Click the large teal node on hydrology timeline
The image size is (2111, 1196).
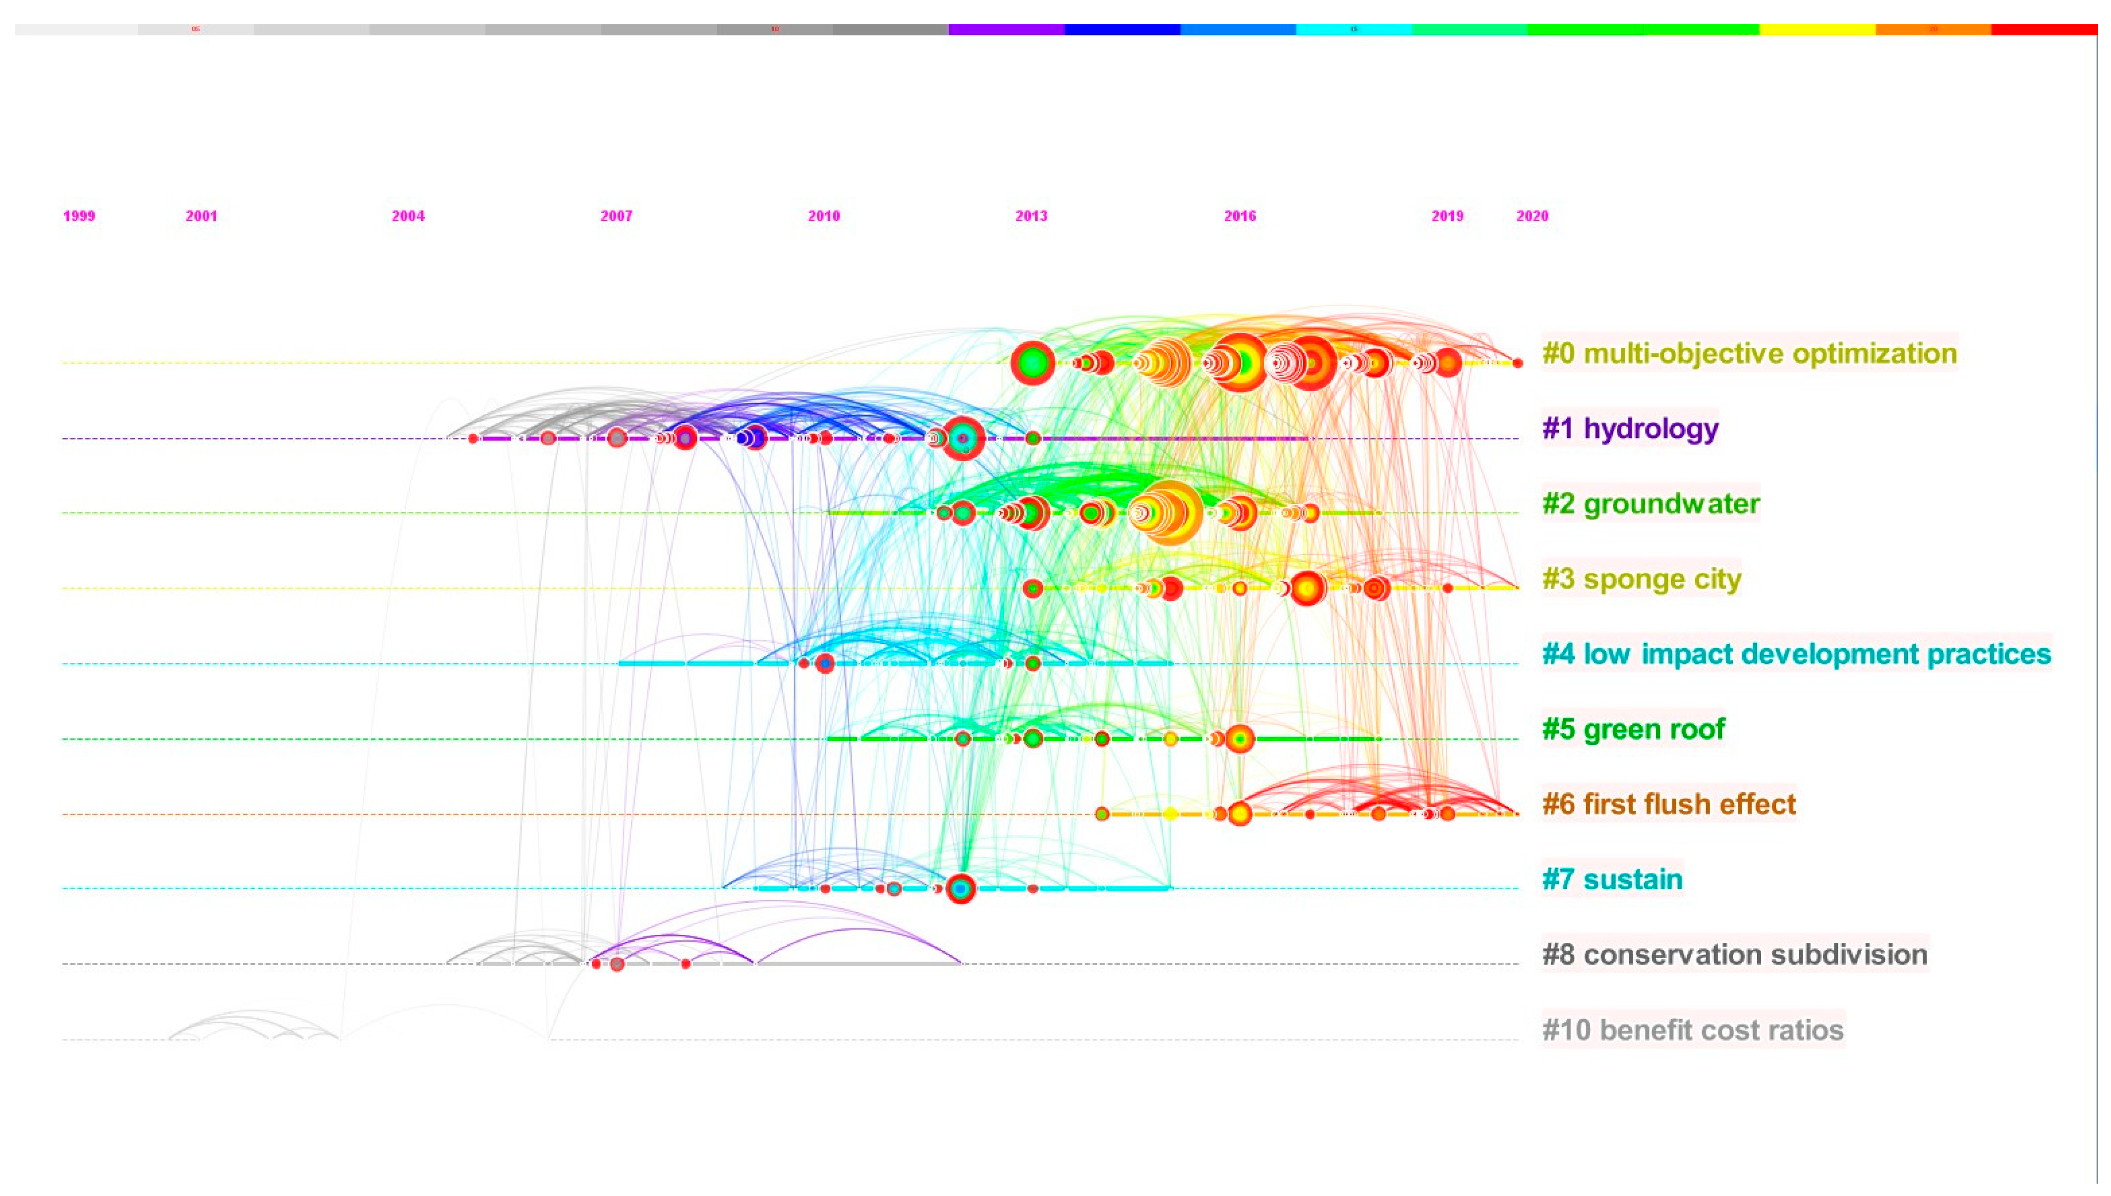[x=963, y=438]
